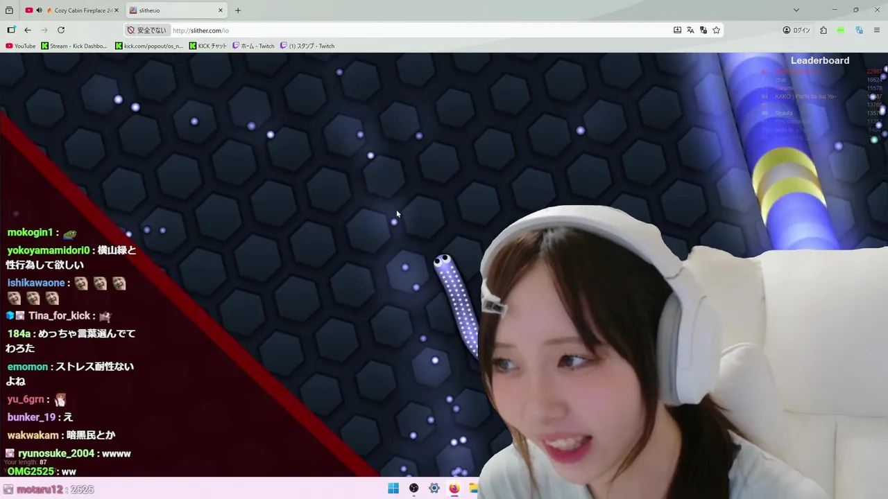Click chat username mokogin1

pos(31,233)
